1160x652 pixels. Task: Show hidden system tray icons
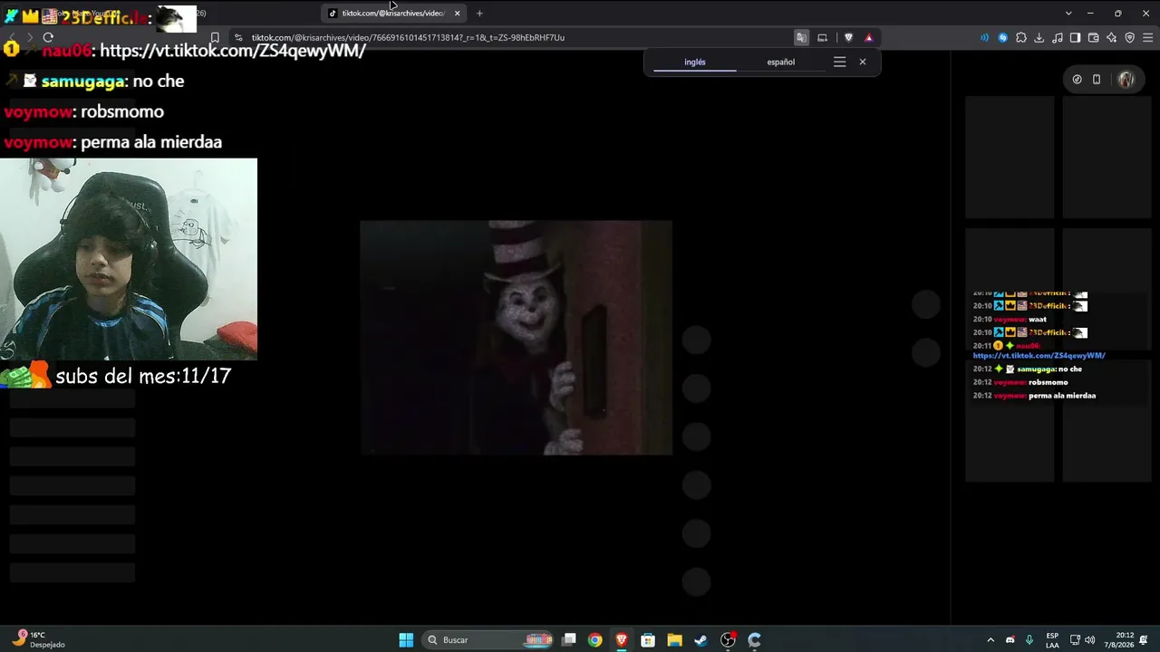[991, 640]
